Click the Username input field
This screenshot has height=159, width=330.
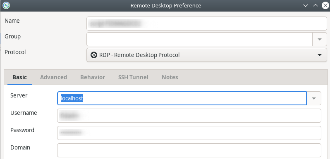tap(189, 116)
